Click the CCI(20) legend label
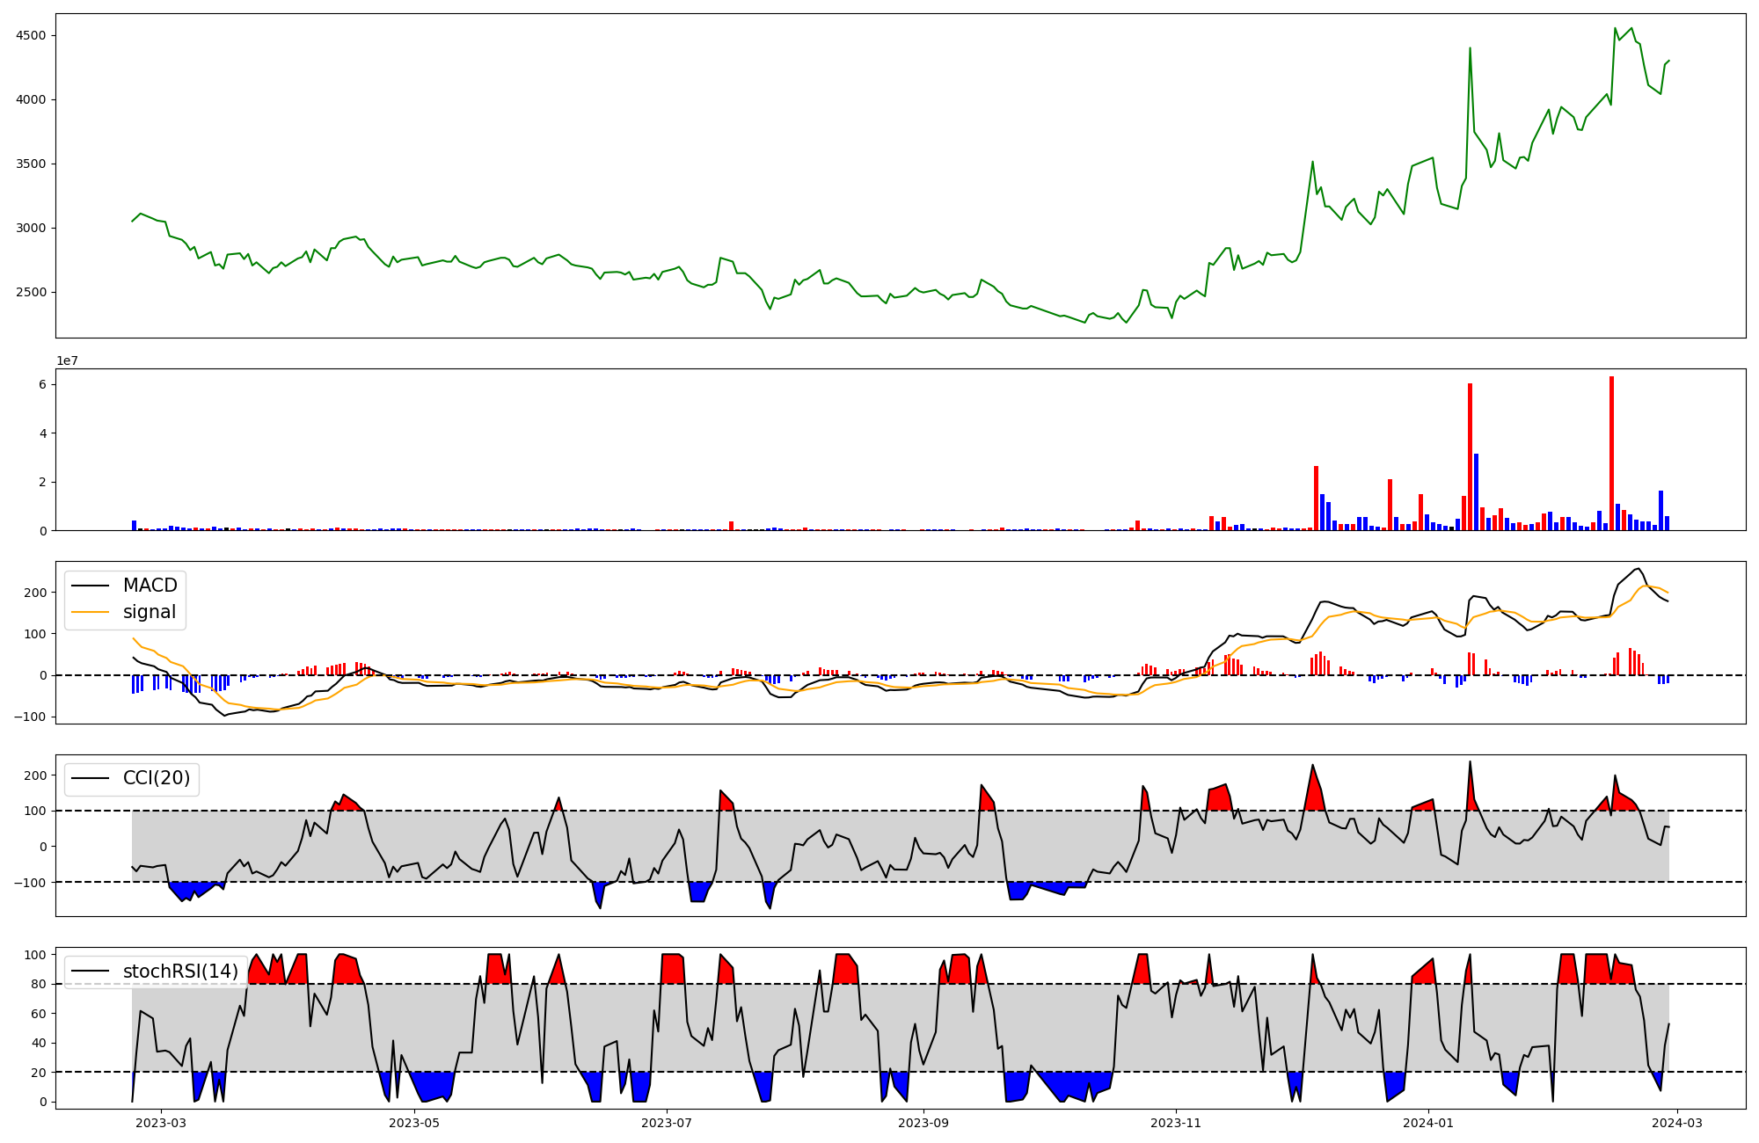Viewport: 1759px width, 1143px height. pos(156,779)
